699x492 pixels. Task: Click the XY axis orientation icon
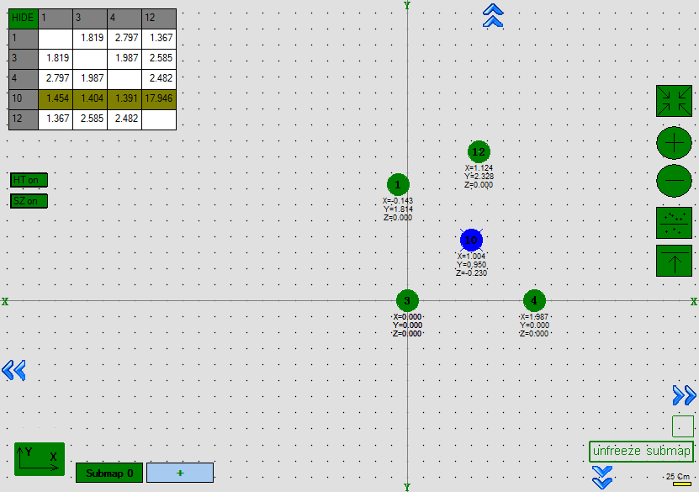point(39,458)
